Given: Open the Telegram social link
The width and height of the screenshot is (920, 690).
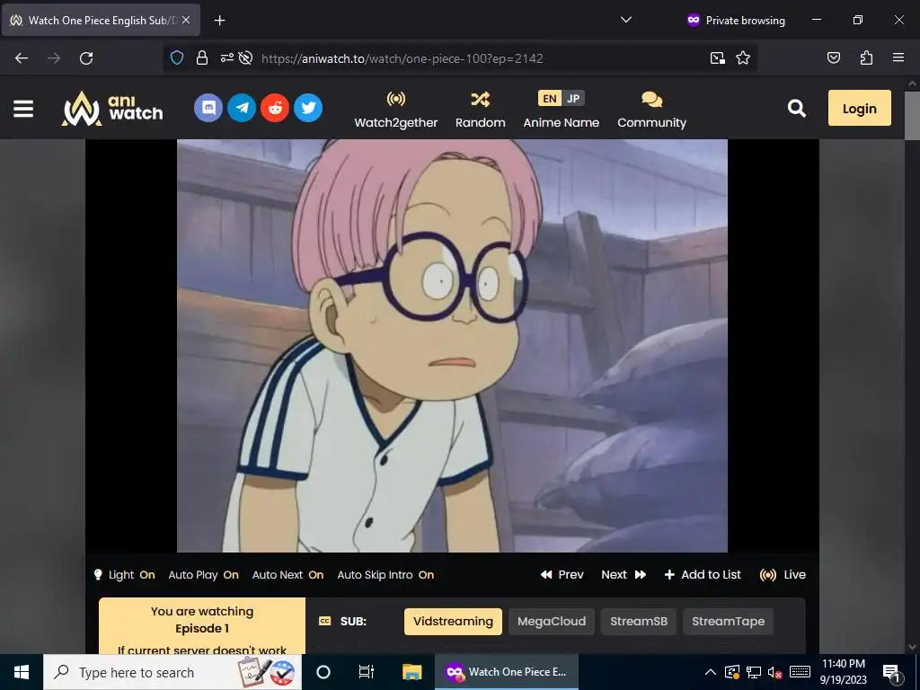Looking at the screenshot, I should tap(242, 108).
